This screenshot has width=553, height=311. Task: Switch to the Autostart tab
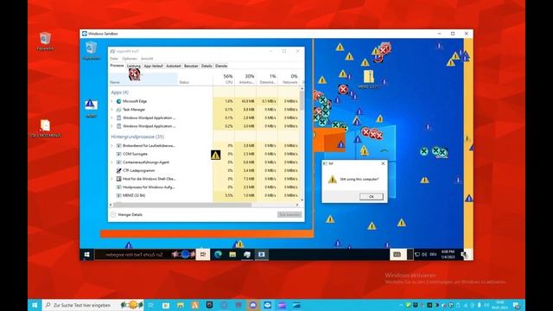174,66
